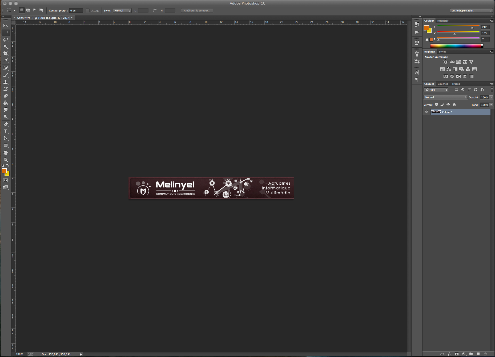Switch to the Couches tab

(x=443, y=84)
